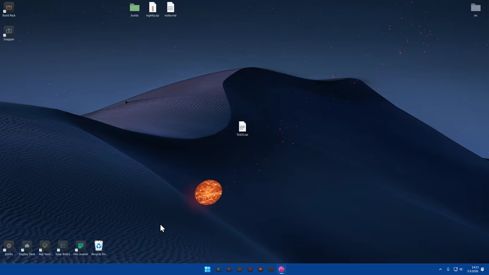This screenshot has width=489, height=275.
Task: Select the nightly.zip archive file
Action: click(153, 9)
